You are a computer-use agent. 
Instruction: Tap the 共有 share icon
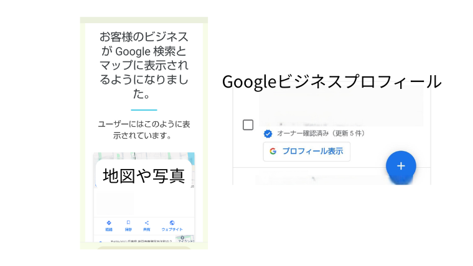pyautogui.click(x=147, y=223)
